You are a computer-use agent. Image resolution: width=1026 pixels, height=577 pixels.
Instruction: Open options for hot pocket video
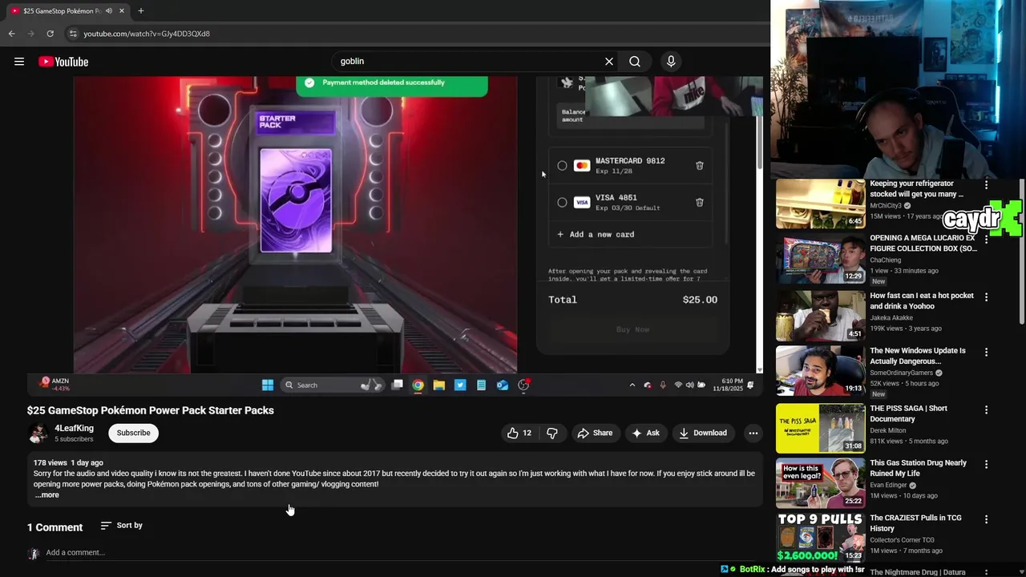[x=986, y=297]
